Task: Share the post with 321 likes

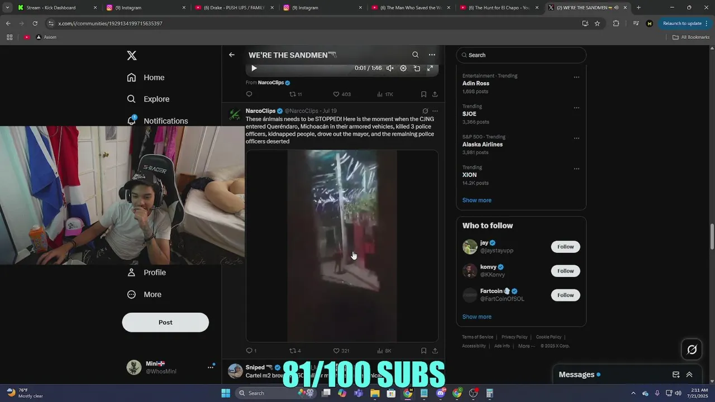Action: (435, 351)
